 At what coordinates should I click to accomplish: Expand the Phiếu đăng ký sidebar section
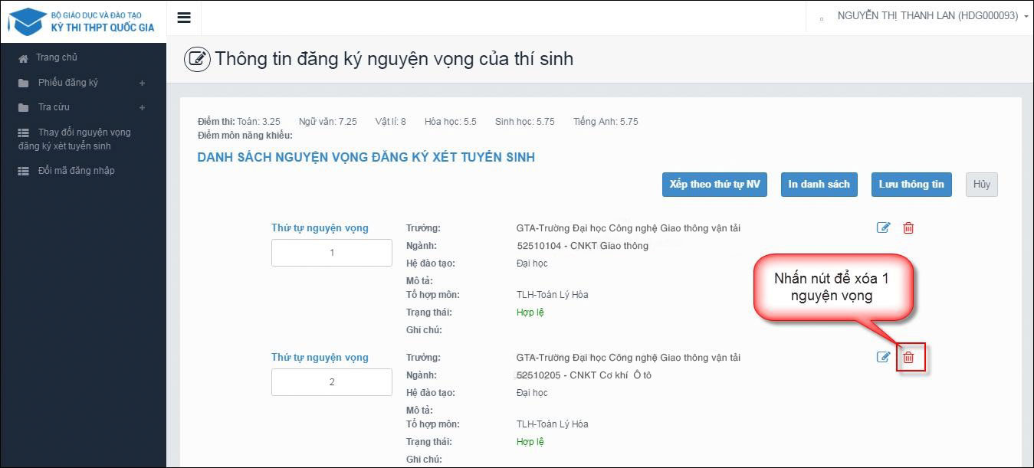141,82
